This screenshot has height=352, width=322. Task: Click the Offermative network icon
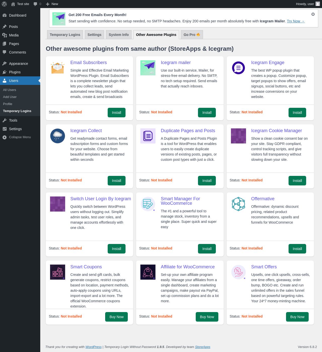[x=238, y=204]
